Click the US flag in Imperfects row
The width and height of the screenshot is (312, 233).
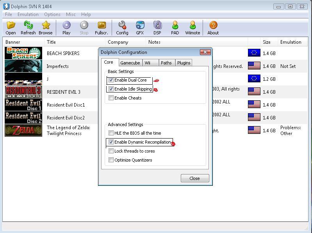pyautogui.click(x=254, y=66)
